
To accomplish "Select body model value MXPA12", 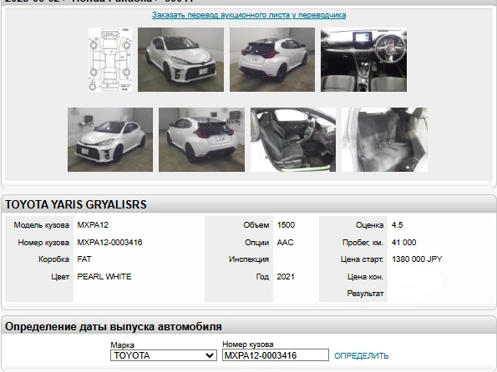I will click(x=93, y=225).
